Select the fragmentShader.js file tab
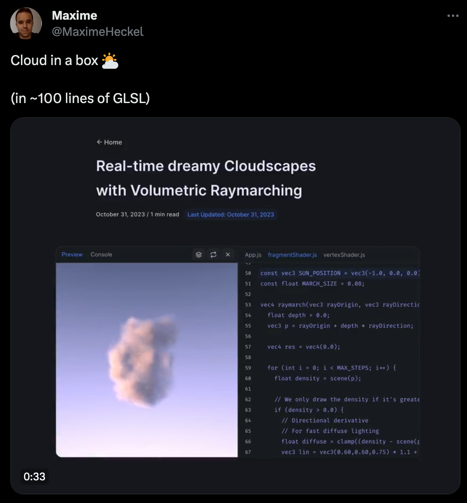 (292, 255)
